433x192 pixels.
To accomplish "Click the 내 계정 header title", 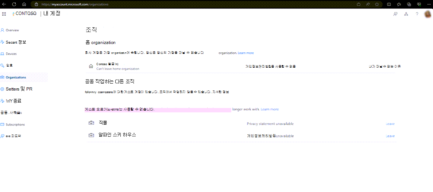I will coord(52,13).
